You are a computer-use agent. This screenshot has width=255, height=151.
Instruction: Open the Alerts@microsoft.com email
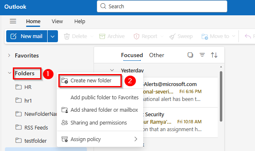180,92
